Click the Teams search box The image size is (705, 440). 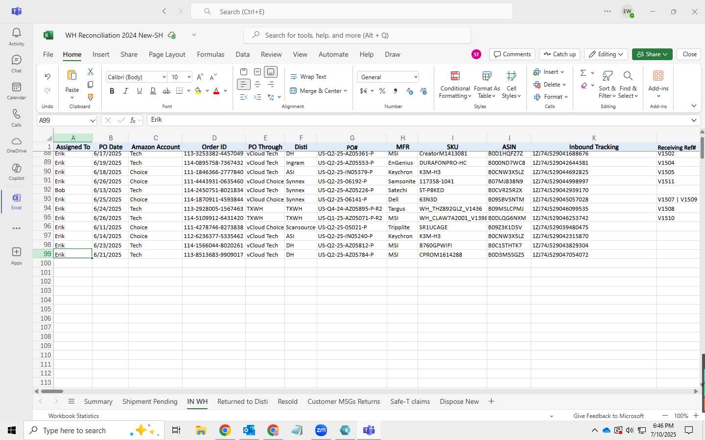pyautogui.click(x=352, y=11)
